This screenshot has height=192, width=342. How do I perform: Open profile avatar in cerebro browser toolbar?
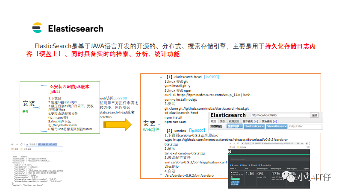(307, 143)
